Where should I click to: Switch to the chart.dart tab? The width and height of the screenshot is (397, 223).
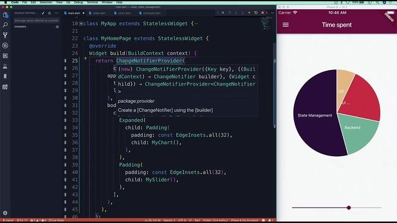[124, 13]
